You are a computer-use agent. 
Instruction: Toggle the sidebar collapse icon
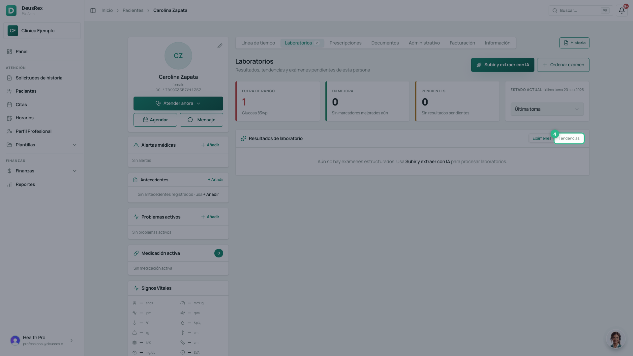point(93,11)
